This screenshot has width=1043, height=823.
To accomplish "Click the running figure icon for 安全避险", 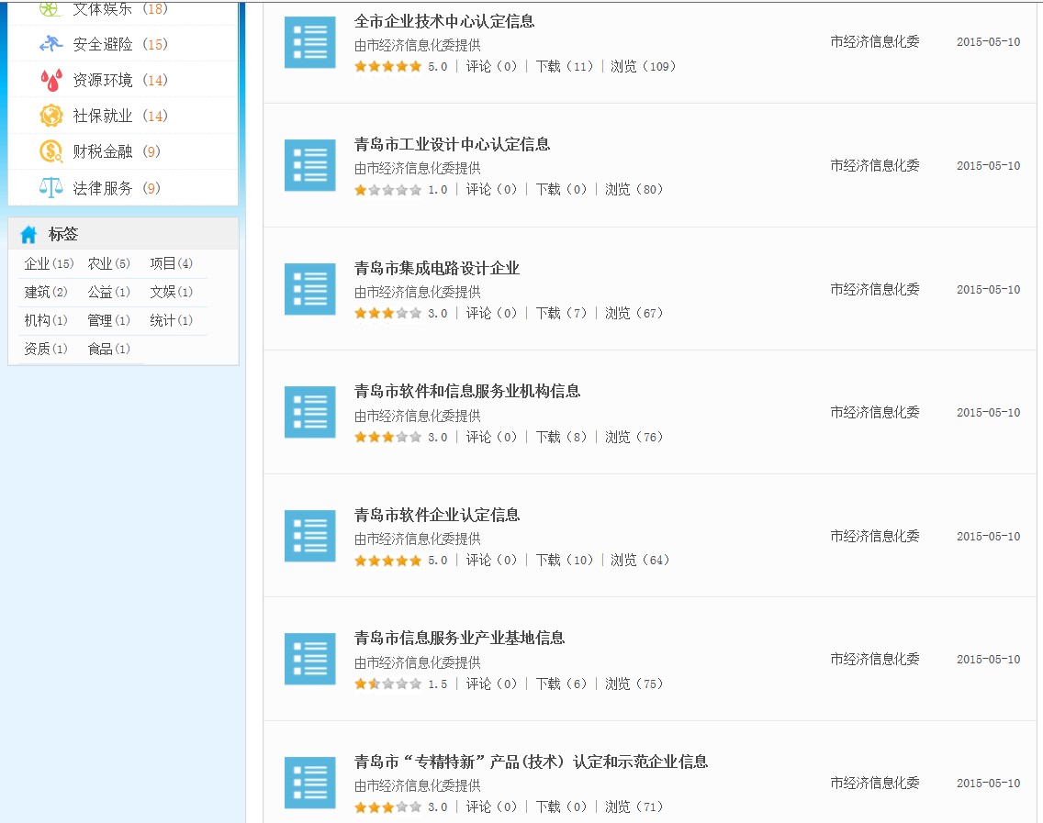I will pos(51,44).
